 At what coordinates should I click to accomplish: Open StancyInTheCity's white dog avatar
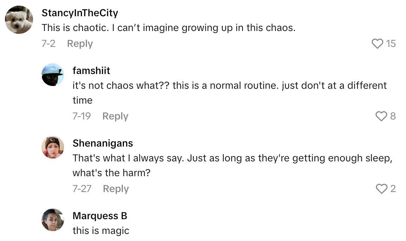coord(19,20)
